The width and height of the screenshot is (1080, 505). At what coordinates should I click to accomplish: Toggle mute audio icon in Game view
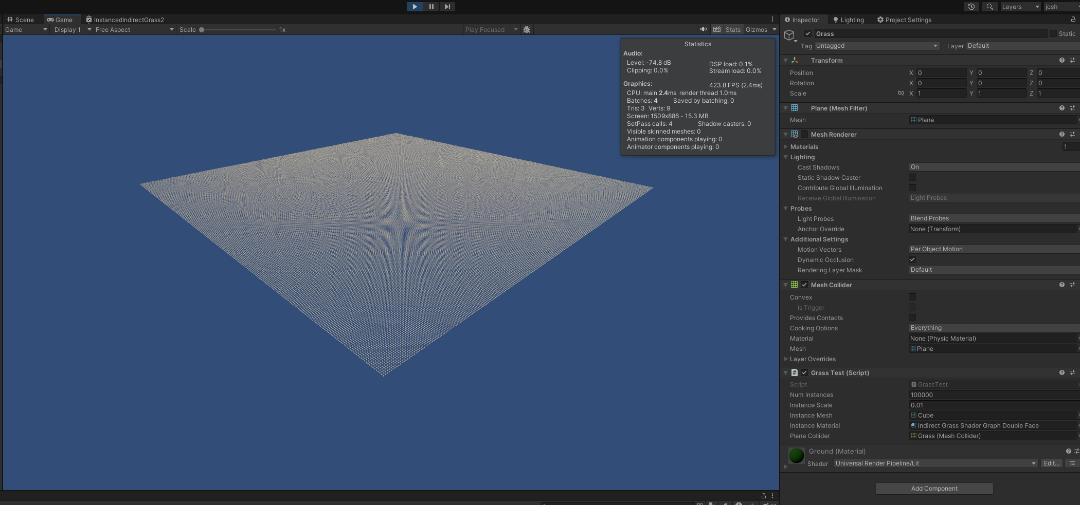pyautogui.click(x=703, y=29)
